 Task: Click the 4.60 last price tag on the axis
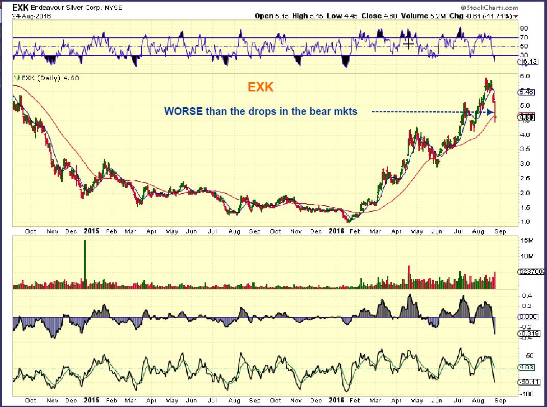pyautogui.click(x=526, y=117)
